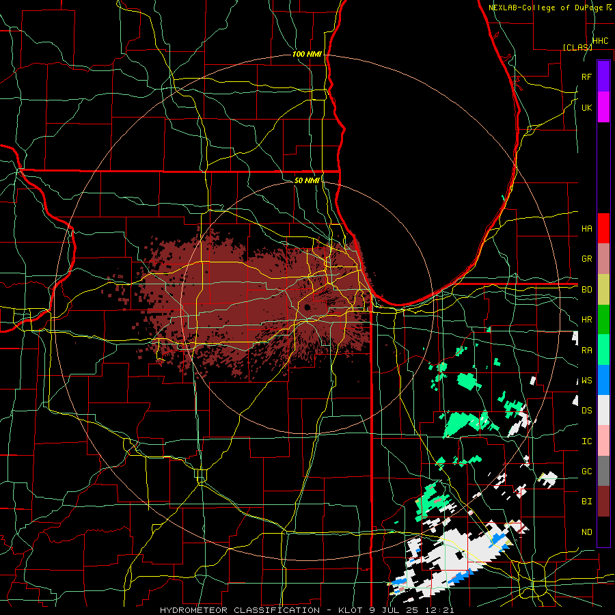
Task: Click the "DS" legend label
Action: pos(586,411)
